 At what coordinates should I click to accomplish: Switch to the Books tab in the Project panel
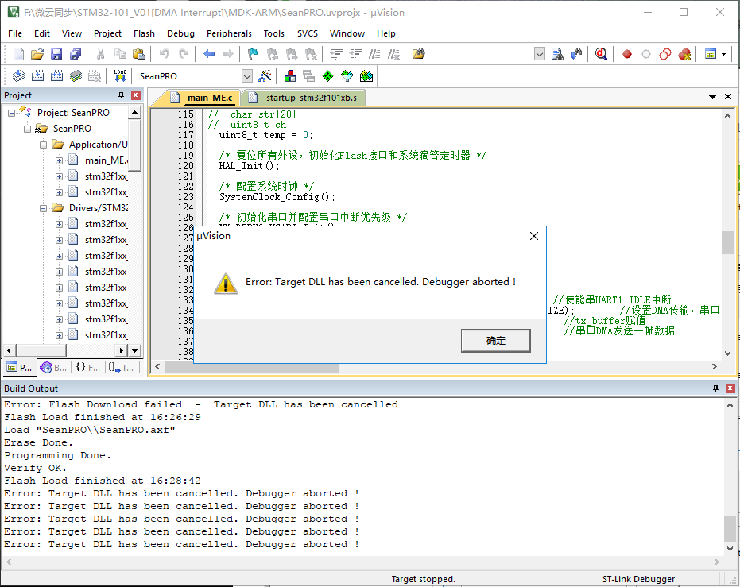(x=53, y=368)
